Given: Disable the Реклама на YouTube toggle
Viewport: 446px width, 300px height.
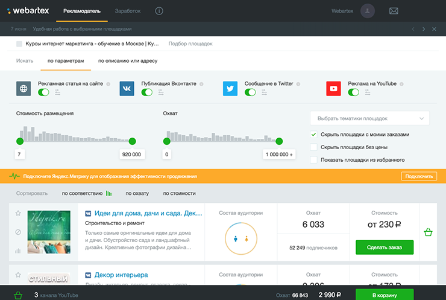Looking at the screenshot, I should 353,92.
